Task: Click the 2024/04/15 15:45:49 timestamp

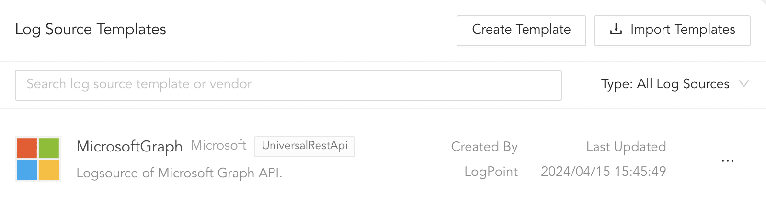Action: pos(603,172)
